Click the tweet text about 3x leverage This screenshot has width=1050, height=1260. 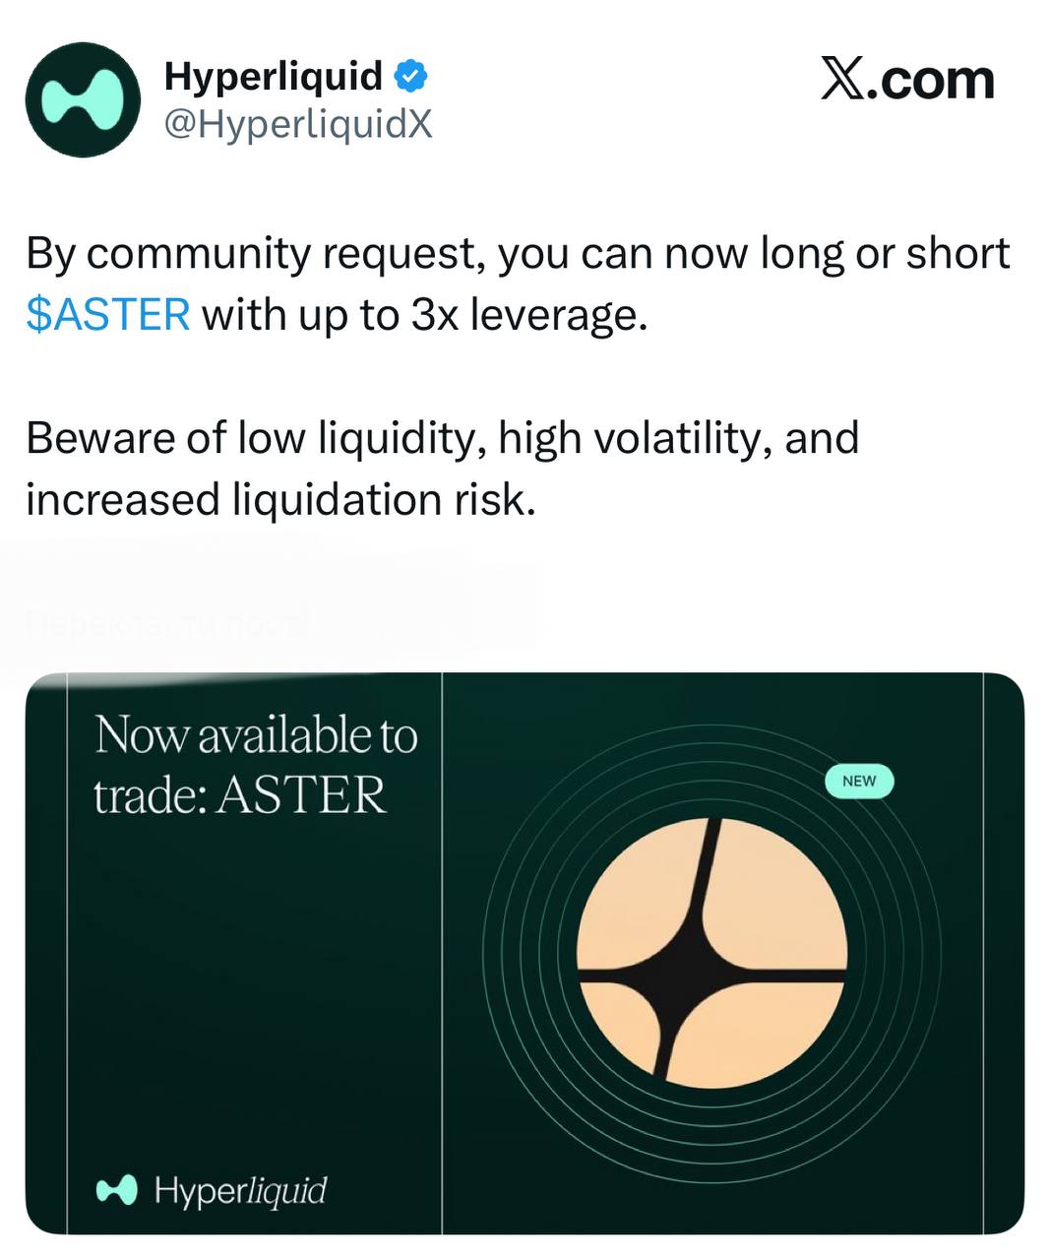point(518,283)
